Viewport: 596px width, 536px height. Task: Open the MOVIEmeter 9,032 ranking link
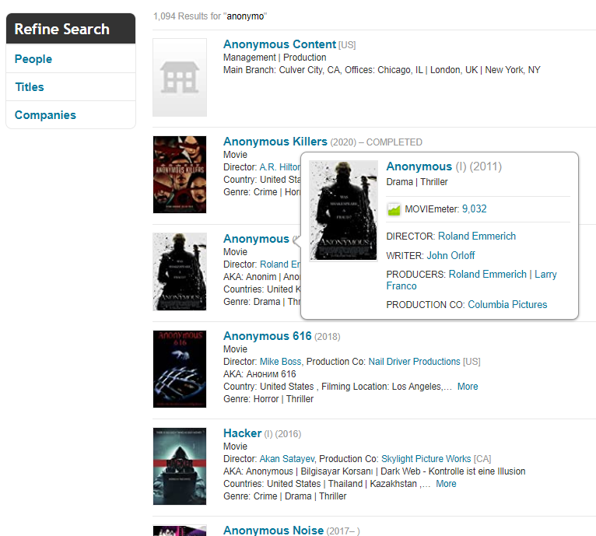pos(474,208)
